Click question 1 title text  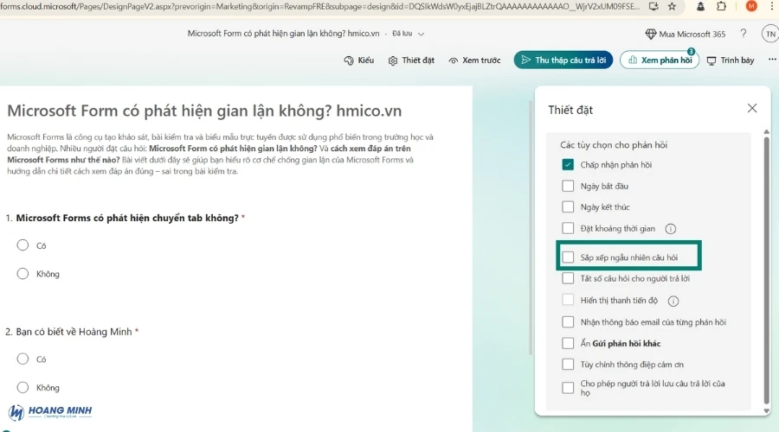click(x=128, y=218)
